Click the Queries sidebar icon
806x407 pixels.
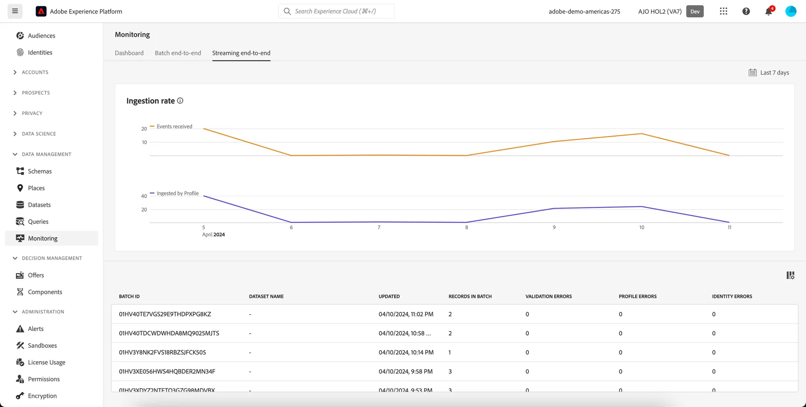pos(20,221)
